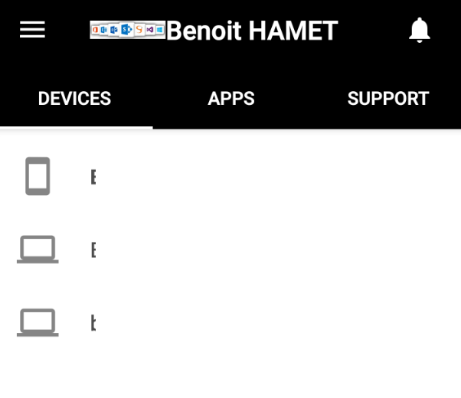Viewport: 461px width, 398px height.
Task: Open the hamburger navigation menu
Action: tap(32, 30)
